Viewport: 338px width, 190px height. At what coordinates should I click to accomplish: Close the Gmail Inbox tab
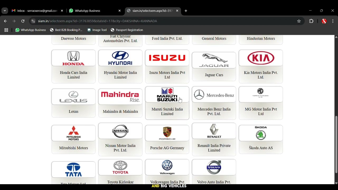(62, 11)
